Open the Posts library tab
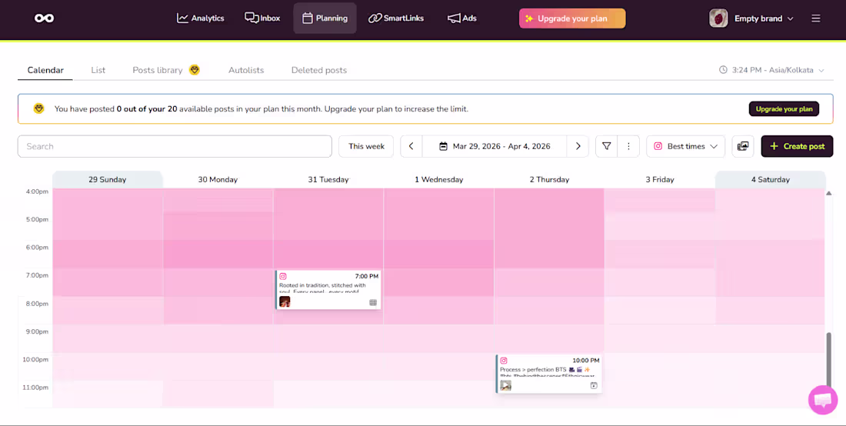 point(158,70)
